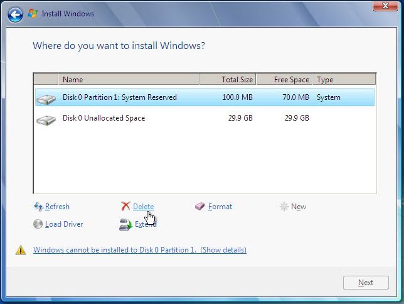
Task: Click 29.9 GB in Free Space column
Action: click(297, 118)
